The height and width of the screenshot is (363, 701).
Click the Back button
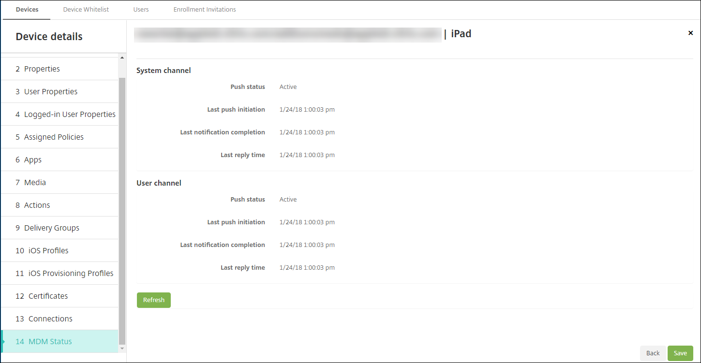click(653, 353)
